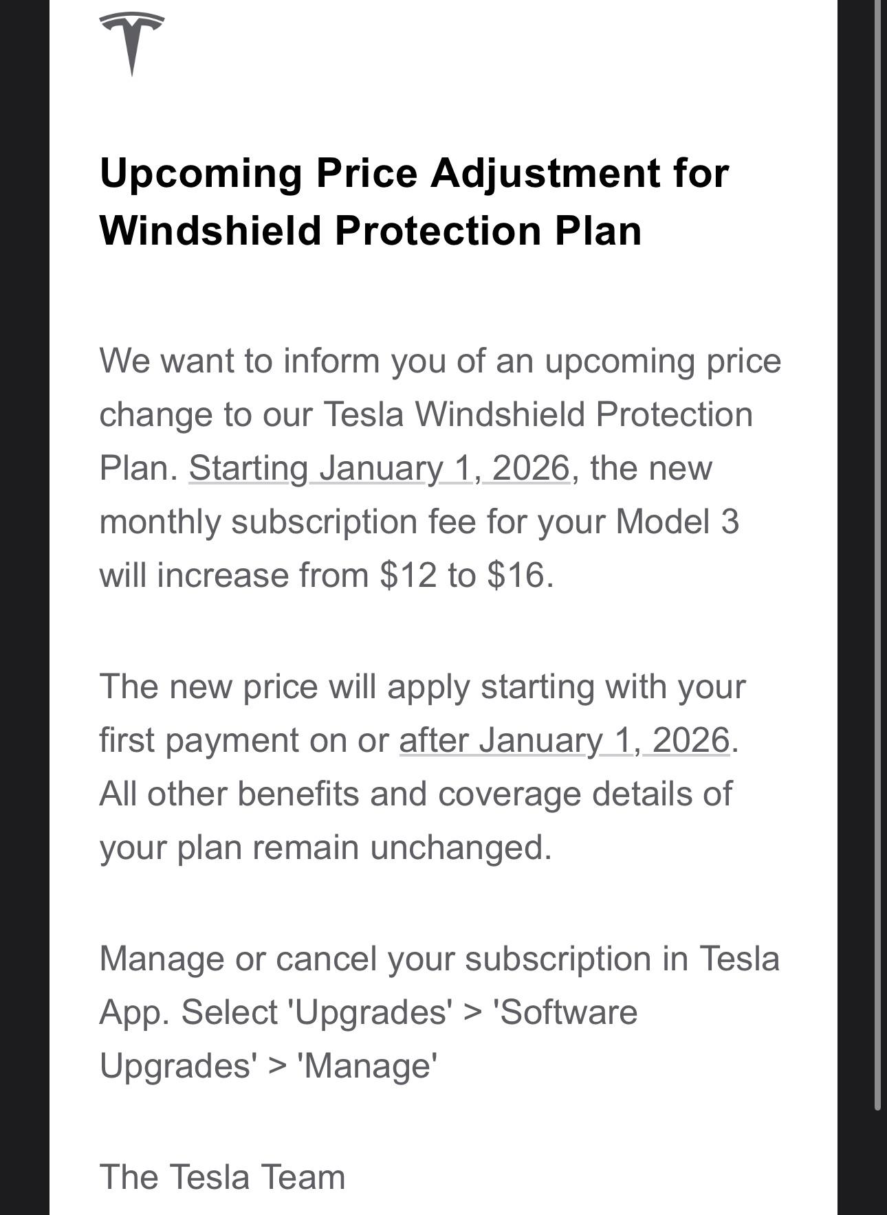This screenshot has height=1215, width=887.
Task: Click the Tesla logo at top
Action: tap(131, 43)
